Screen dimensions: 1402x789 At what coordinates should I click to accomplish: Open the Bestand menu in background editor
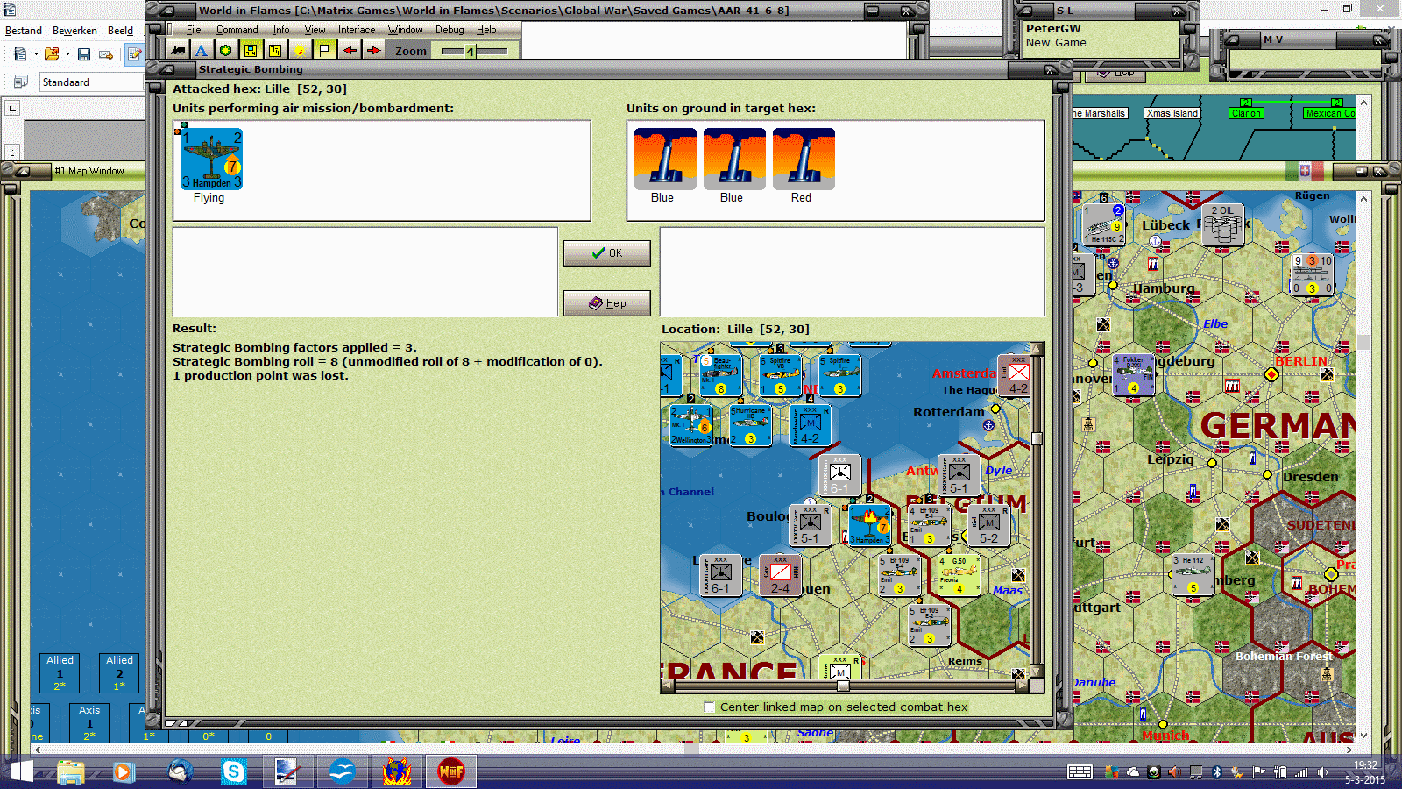24,31
